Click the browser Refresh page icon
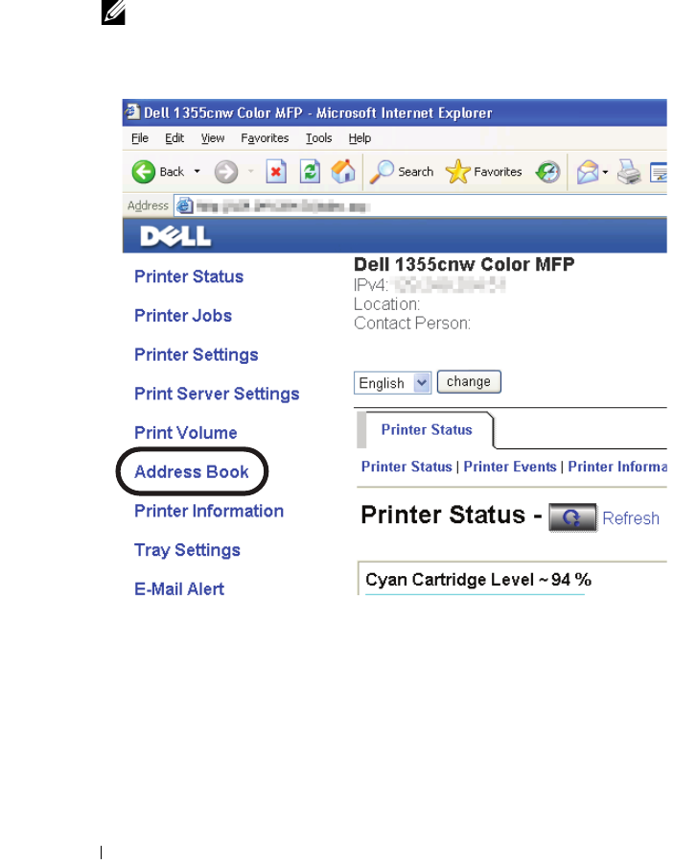 (x=310, y=172)
